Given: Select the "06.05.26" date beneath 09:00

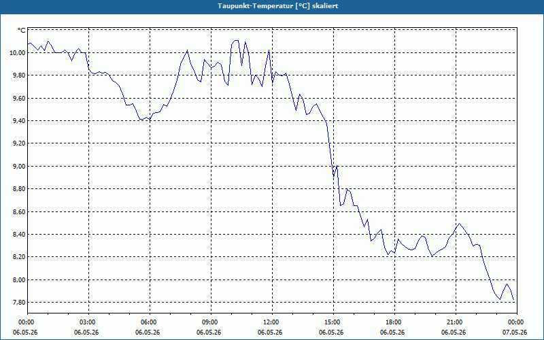Looking at the screenshot, I should click(209, 333).
